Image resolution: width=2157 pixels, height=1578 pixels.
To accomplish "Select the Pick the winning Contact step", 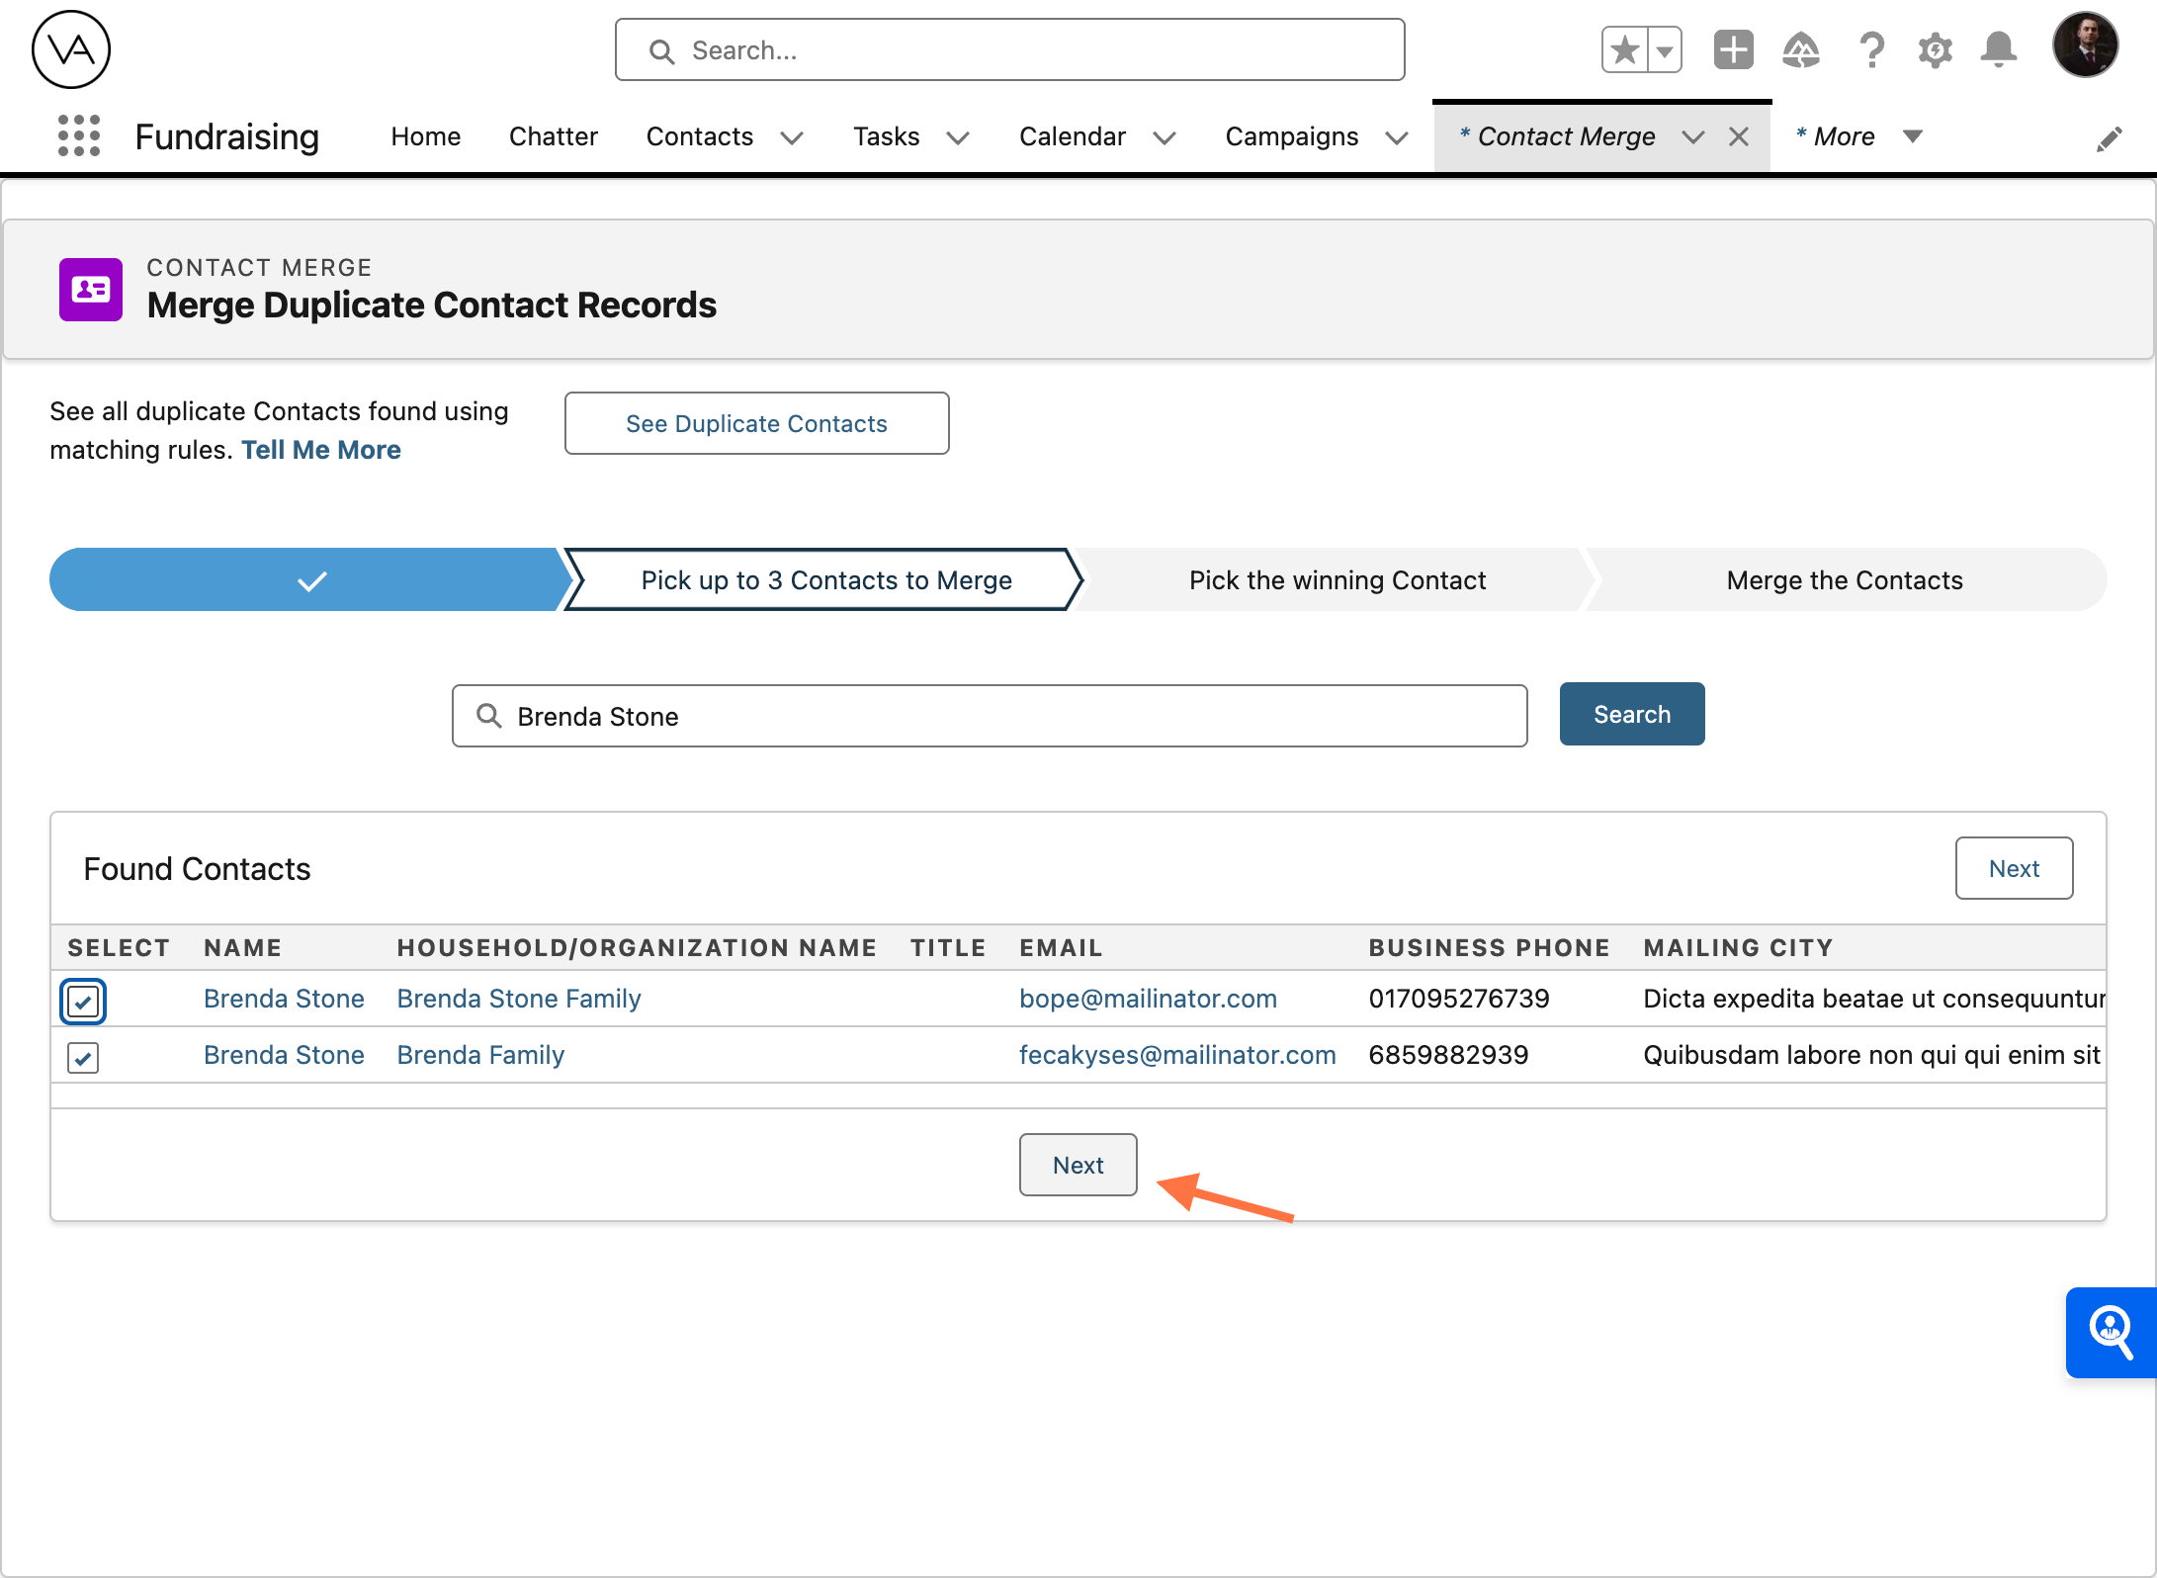I will [1337, 580].
